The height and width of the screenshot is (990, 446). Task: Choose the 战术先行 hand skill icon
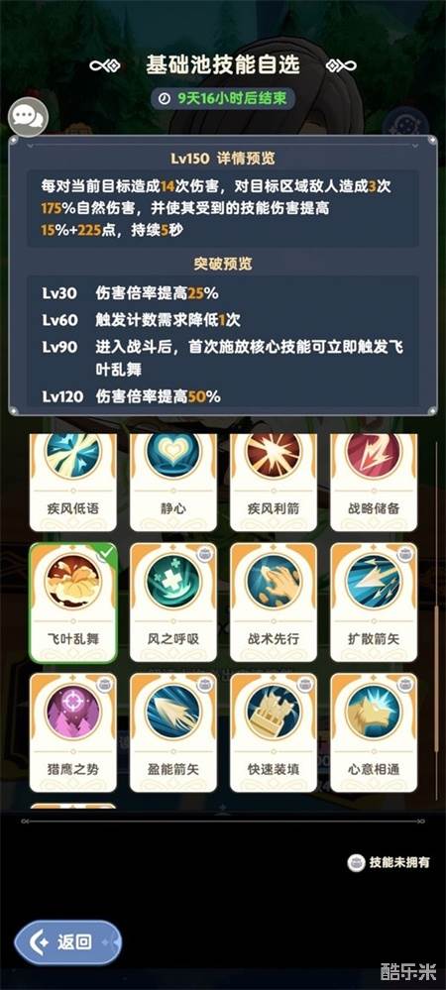pos(274,582)
